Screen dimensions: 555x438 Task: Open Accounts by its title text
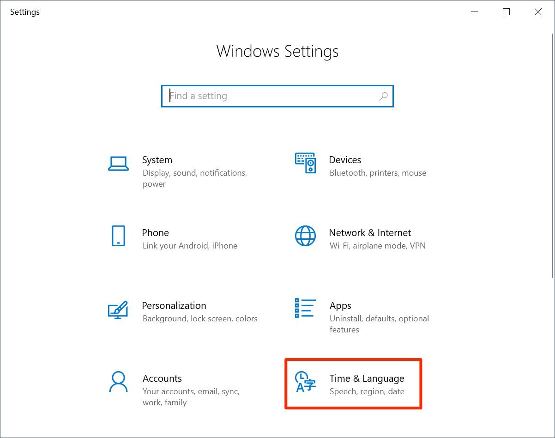point(162,379)
